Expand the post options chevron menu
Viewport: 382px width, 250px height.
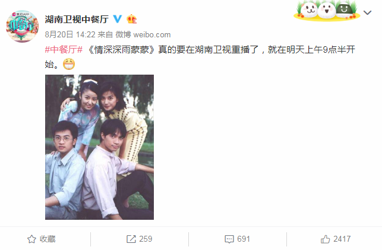pos(367,12)
